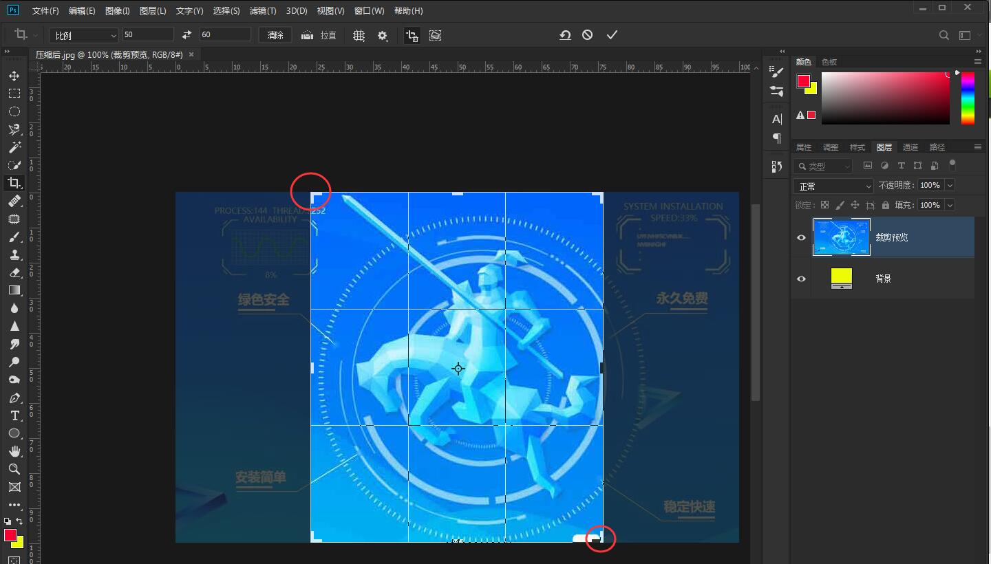This screenshot has width=991, height=564.
Task: Open the crop overlay grid options icon
Action: coord(359,35)
